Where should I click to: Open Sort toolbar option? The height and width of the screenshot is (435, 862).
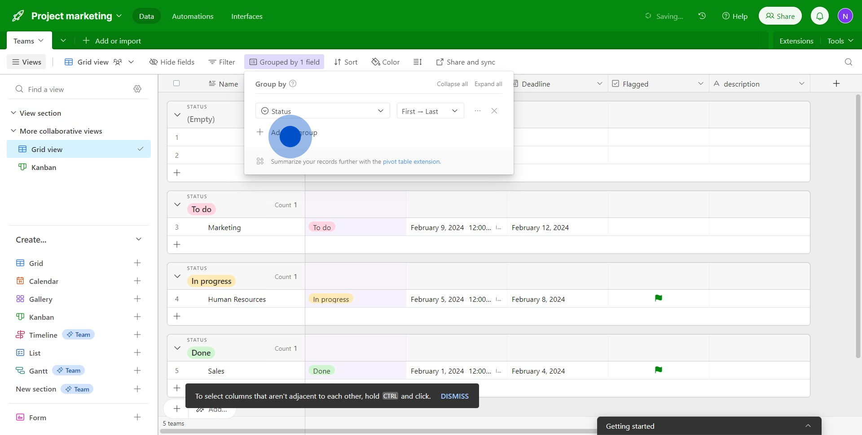click(x=346, y=62)
